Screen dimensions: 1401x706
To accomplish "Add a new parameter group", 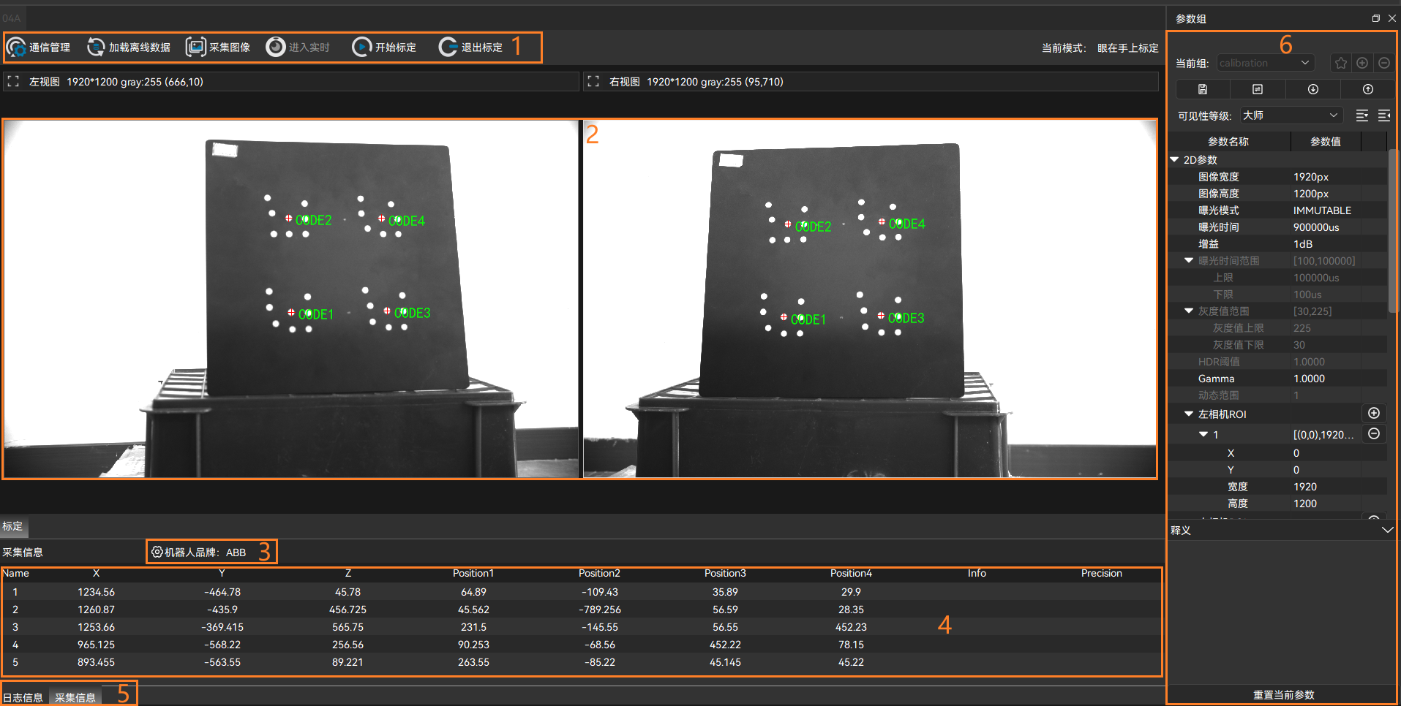I will coord(1361,64).
